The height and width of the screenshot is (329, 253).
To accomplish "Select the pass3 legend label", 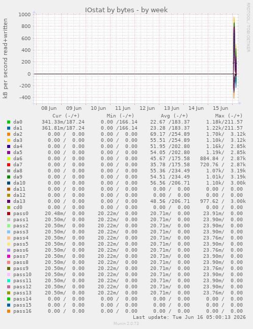I will click(20, 232).
